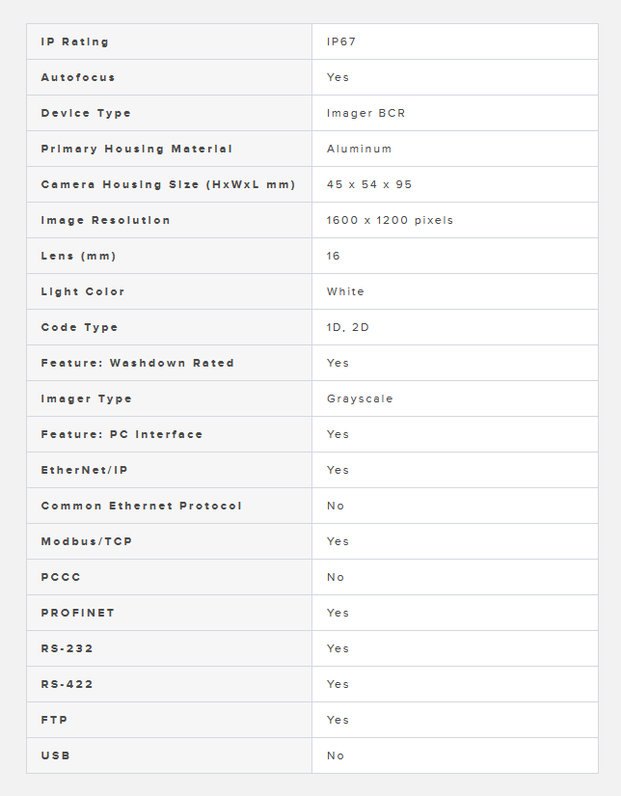Click the IP Rating row label
The image size is (621, 796).
pyautogui.click(x=75, y=42)
